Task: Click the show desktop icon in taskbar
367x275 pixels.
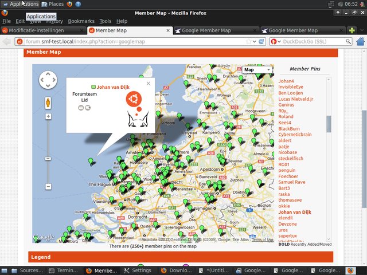Action: (4, 271)
